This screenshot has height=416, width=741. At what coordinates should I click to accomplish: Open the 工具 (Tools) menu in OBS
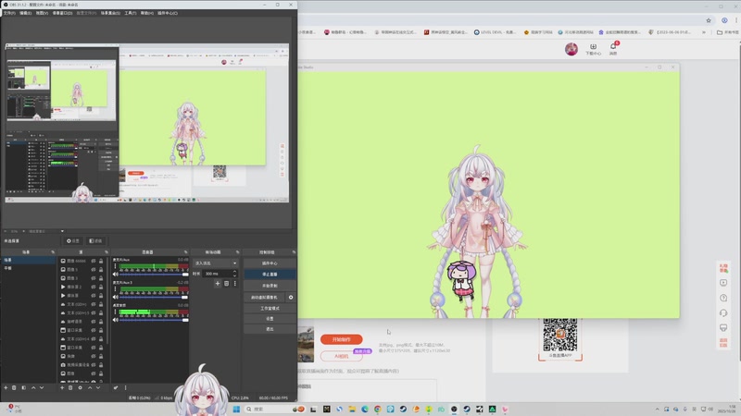pos(131,13)
